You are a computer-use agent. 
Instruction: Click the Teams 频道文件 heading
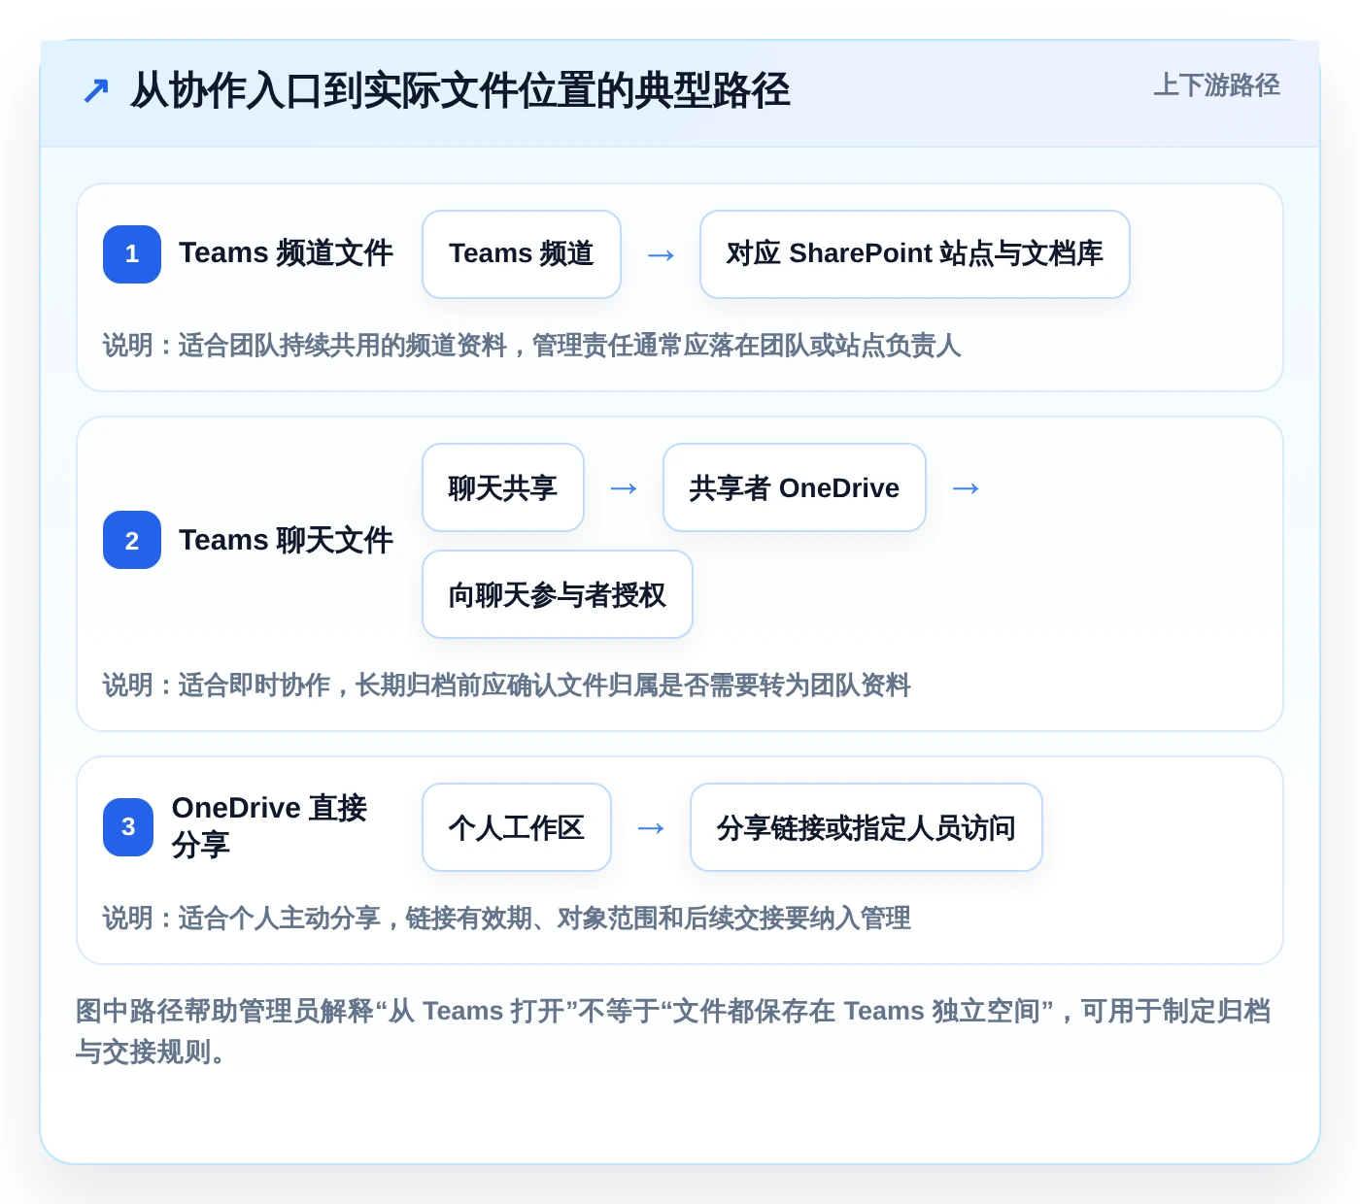click(x=286, y=253)
